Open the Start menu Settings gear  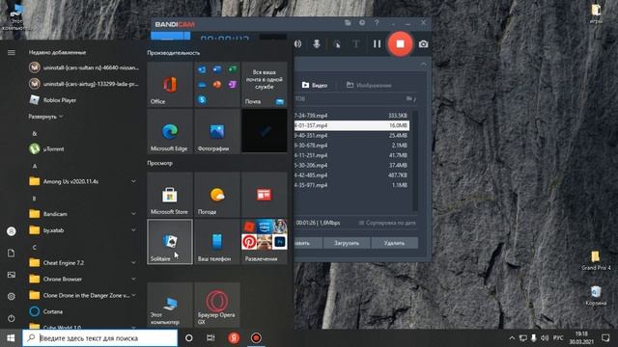pos(11,296)
